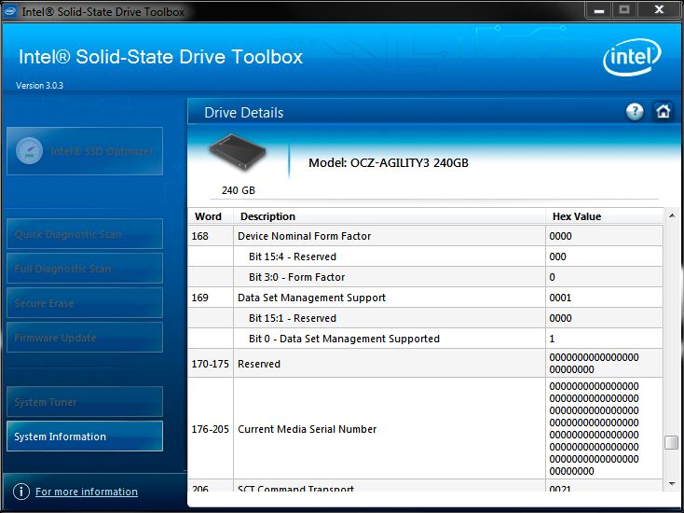
Task: Launch System Tuner
Action: pyautogui.click(x=85, y=402)
